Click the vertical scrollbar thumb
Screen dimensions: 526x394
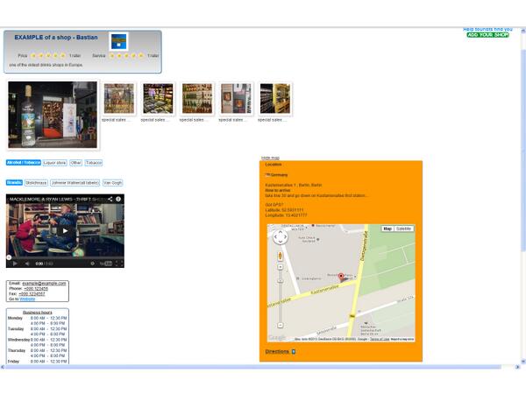click(523, 149)
